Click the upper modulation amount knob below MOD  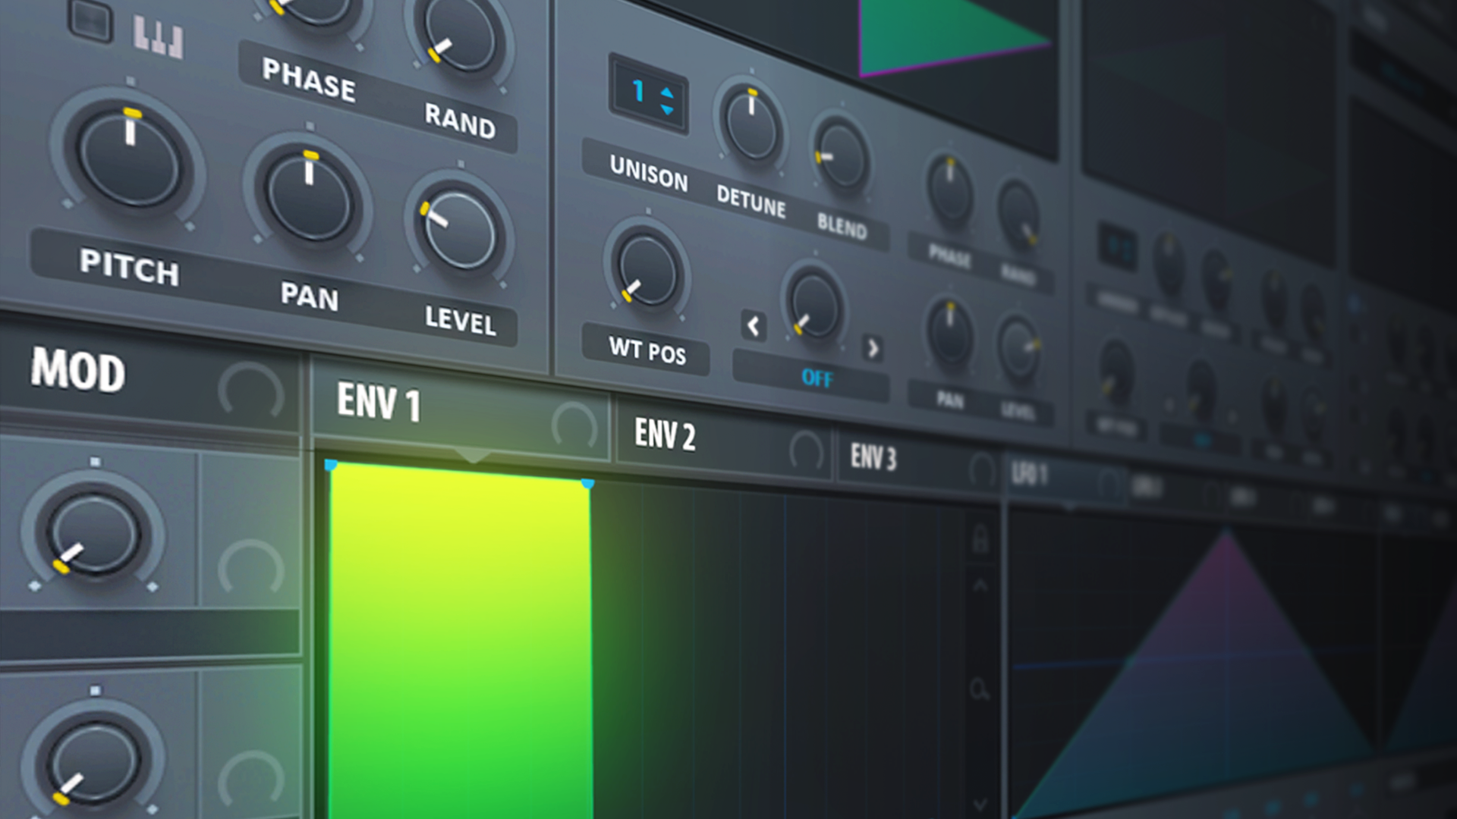click(93, 535)
